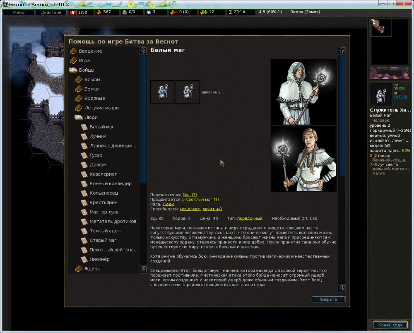Select the Пехотный лейтенант topic
The width and height of the screenshot is (414, 333).
click(113, 250)
